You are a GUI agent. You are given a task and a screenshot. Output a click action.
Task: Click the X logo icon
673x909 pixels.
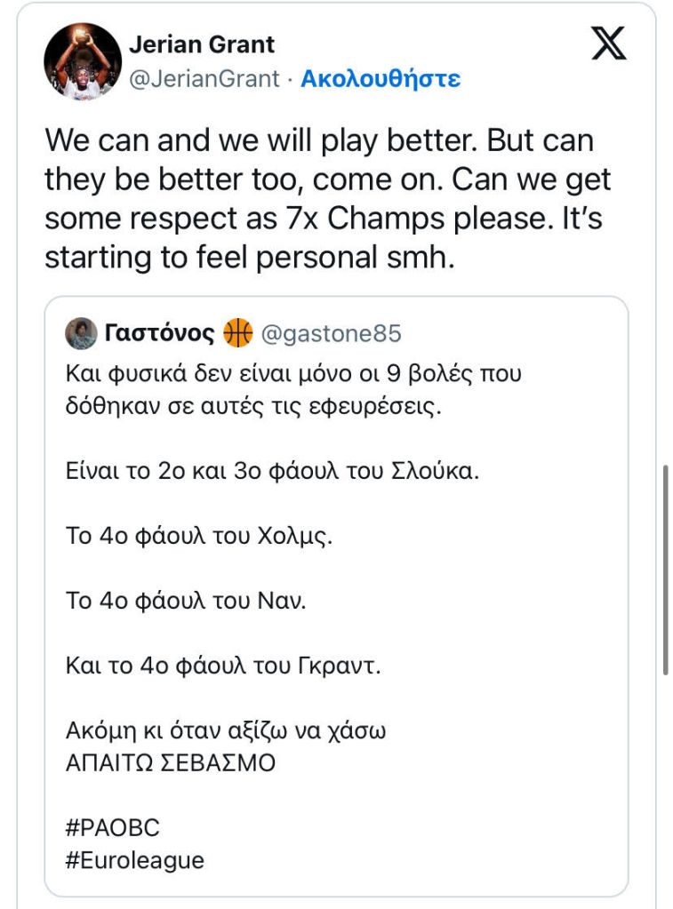[x=608, y=44]
